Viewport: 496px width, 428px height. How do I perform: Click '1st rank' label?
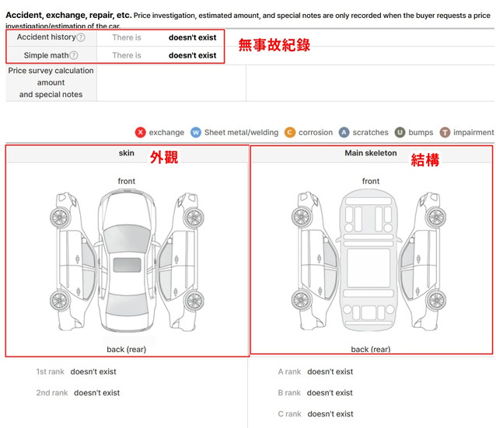50,372
